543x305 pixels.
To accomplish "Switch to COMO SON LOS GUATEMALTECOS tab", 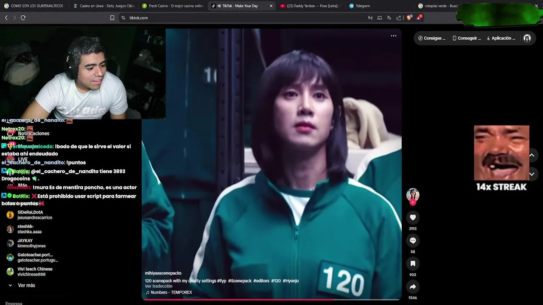I will 34,6.
